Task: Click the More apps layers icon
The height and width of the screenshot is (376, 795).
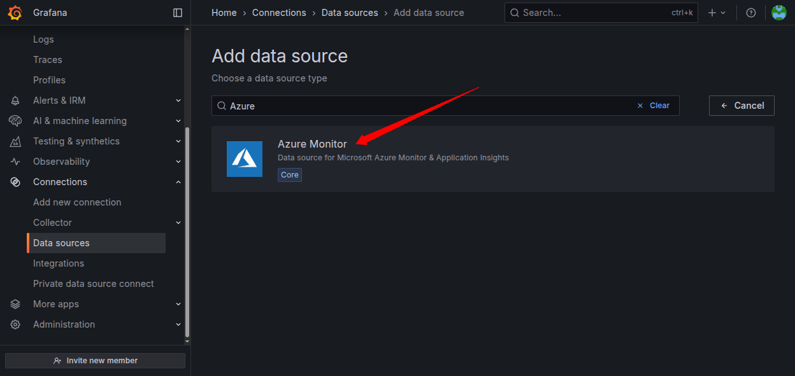Action: pyautogui.click(x=15, y=304)
